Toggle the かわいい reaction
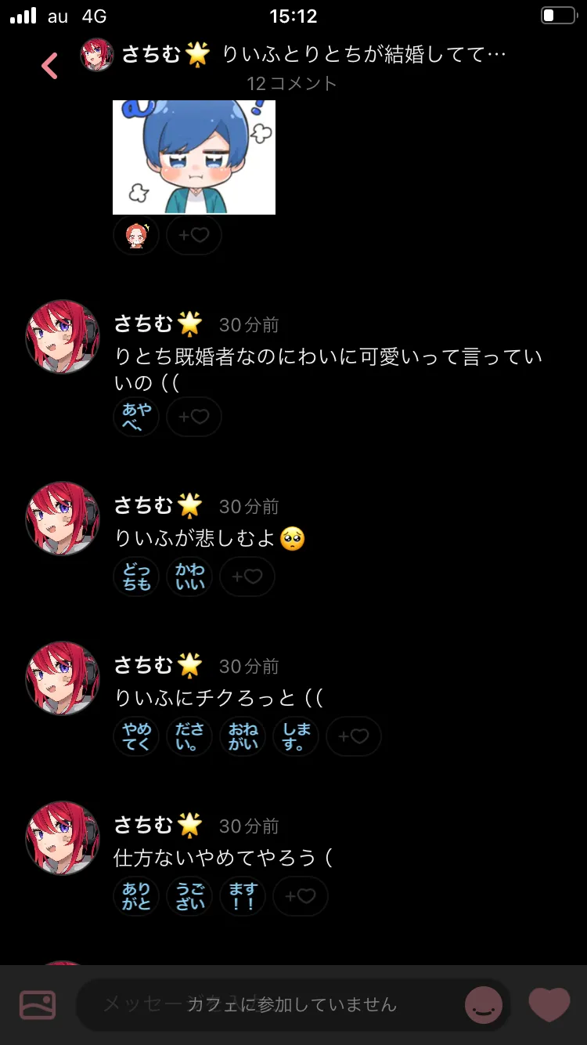587x1045 pixels. click(x=189, y=577)
